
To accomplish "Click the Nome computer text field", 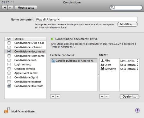I will 86,19.
